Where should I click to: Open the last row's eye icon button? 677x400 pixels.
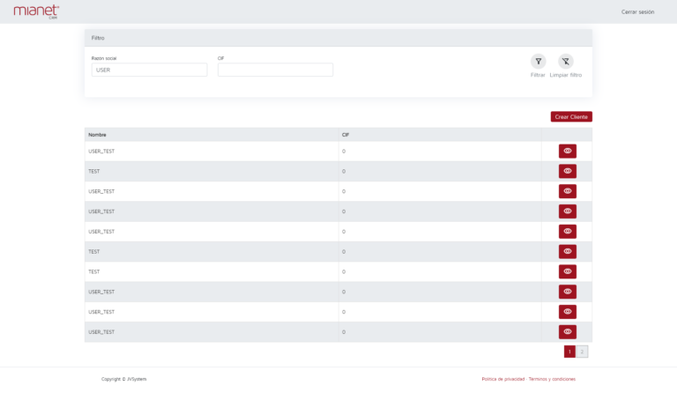pyautogui.click(x=567, y=332)
